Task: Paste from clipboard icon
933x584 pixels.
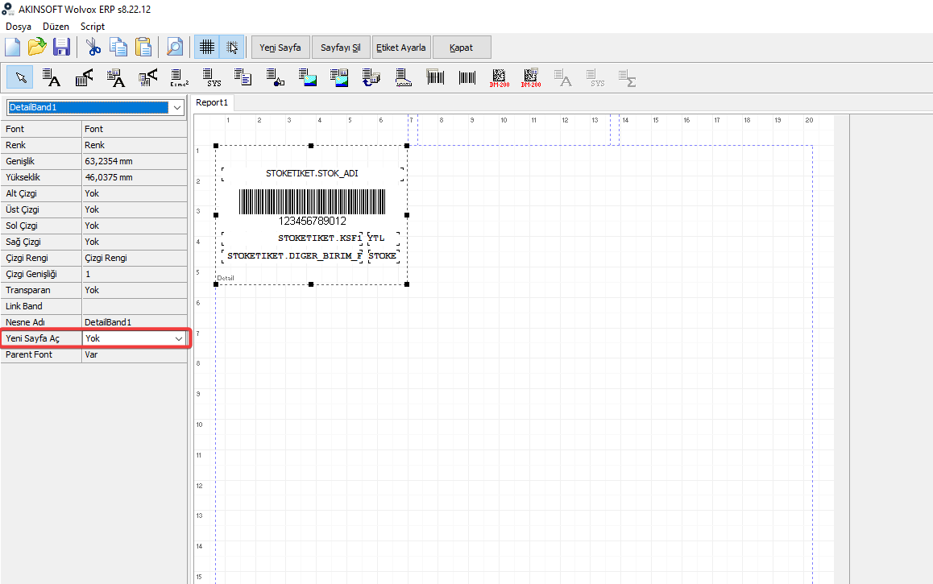Action: coord(143,47)
